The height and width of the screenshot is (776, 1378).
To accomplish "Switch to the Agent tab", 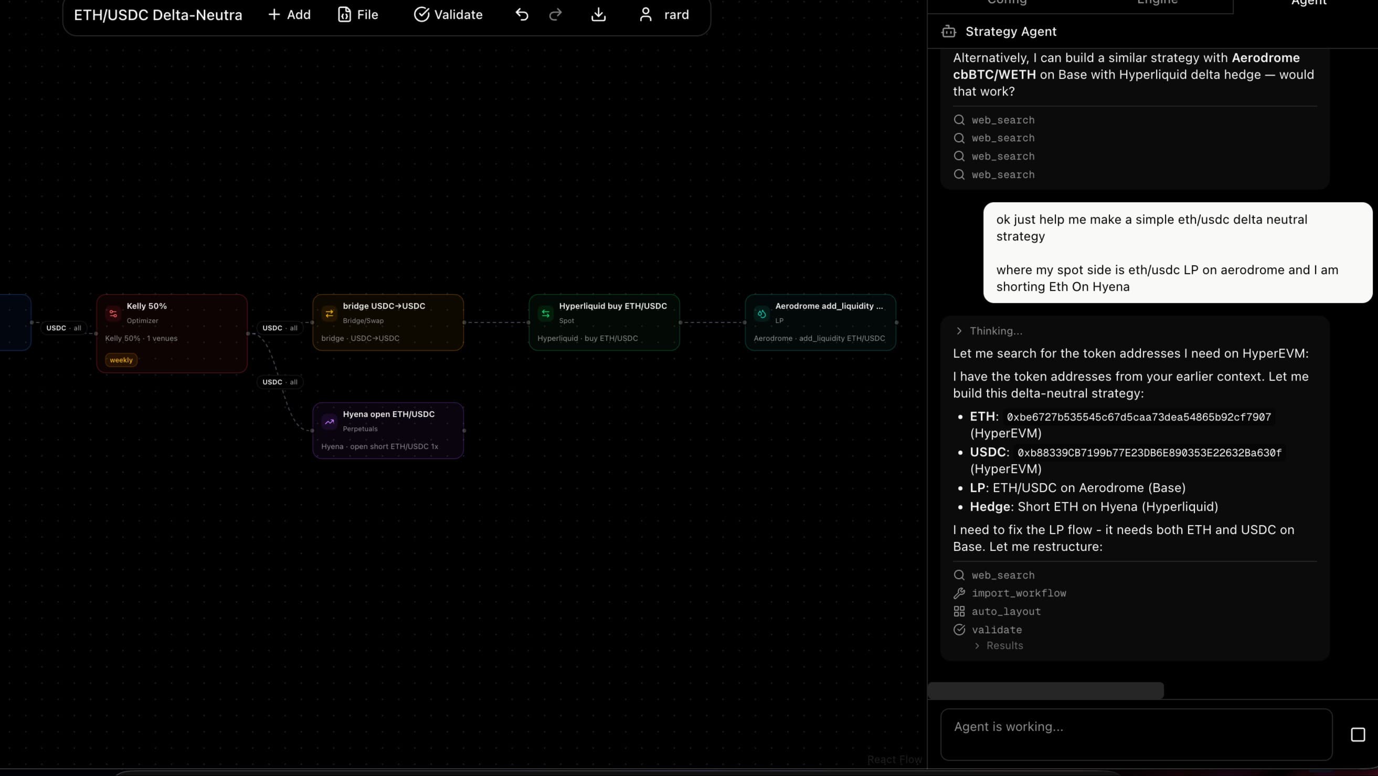I will [1308, 3].
